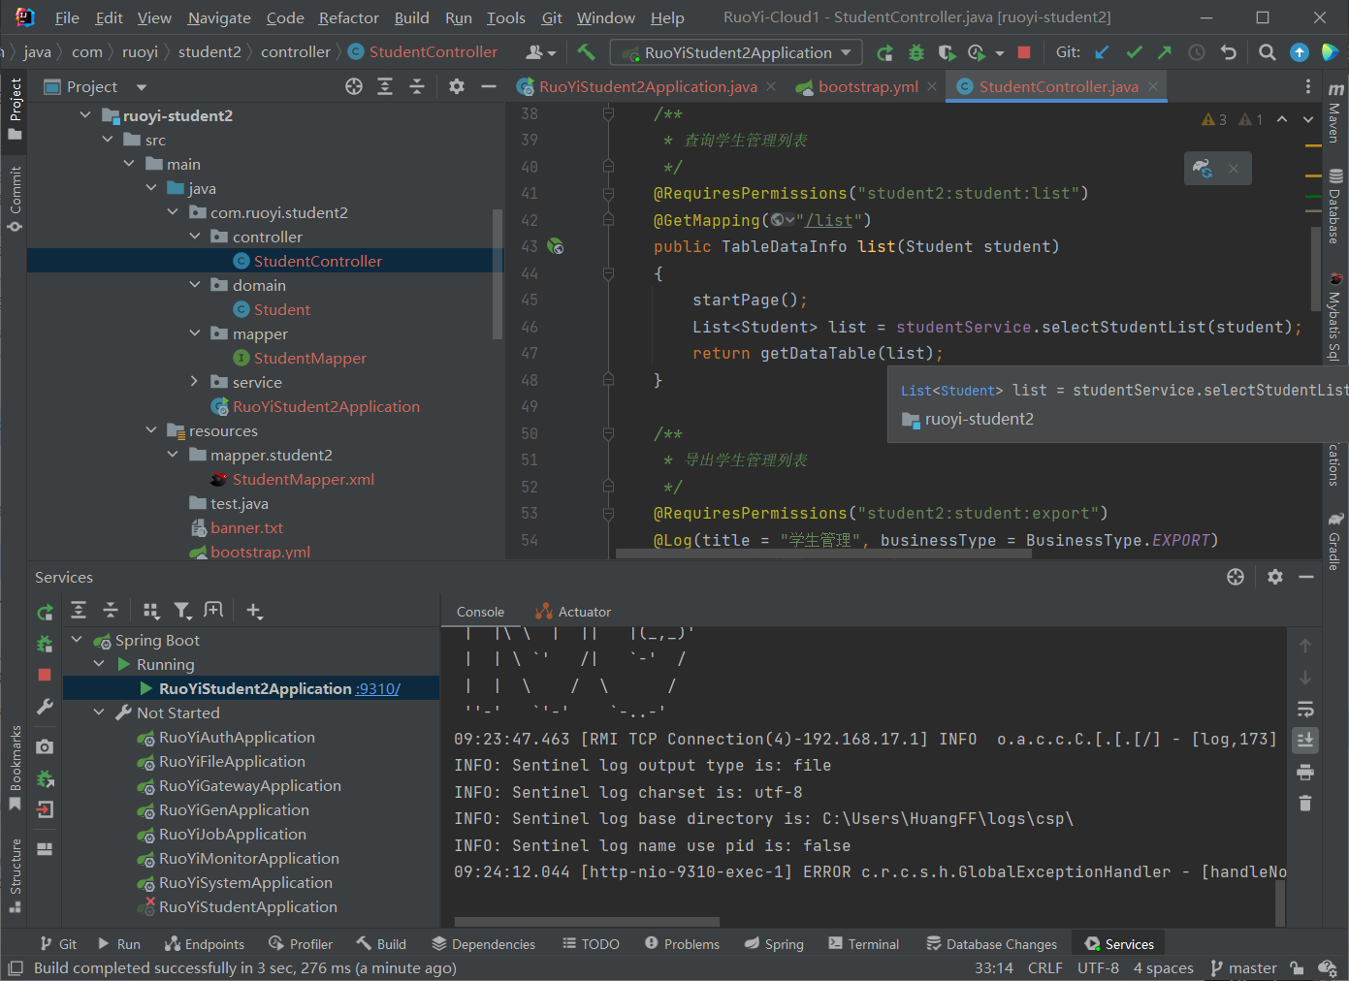Screen dimensions: 1349x981
Task: Select StudentMapper.xml in project tree
Action: click(x=303, y=479)
